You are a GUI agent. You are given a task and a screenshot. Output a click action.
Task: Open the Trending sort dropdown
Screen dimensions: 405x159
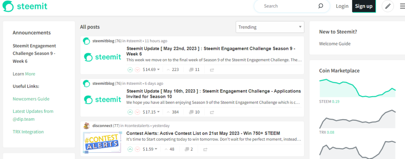click(x=270, y=27)
